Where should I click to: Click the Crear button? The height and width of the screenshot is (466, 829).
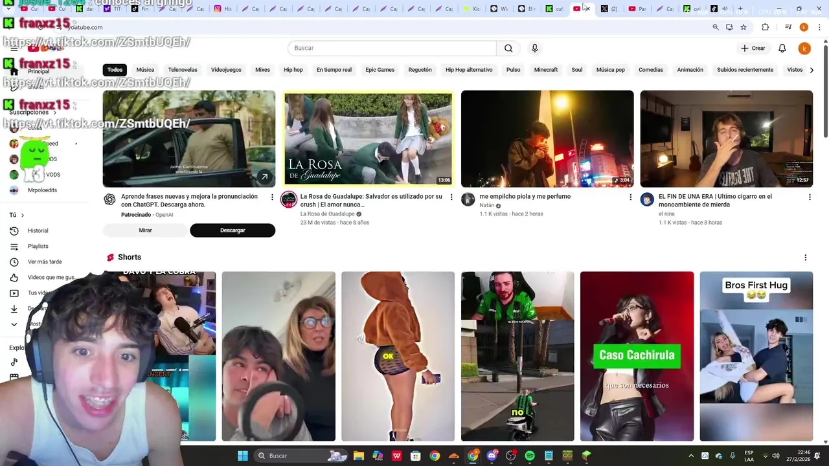tap(753, 48)
